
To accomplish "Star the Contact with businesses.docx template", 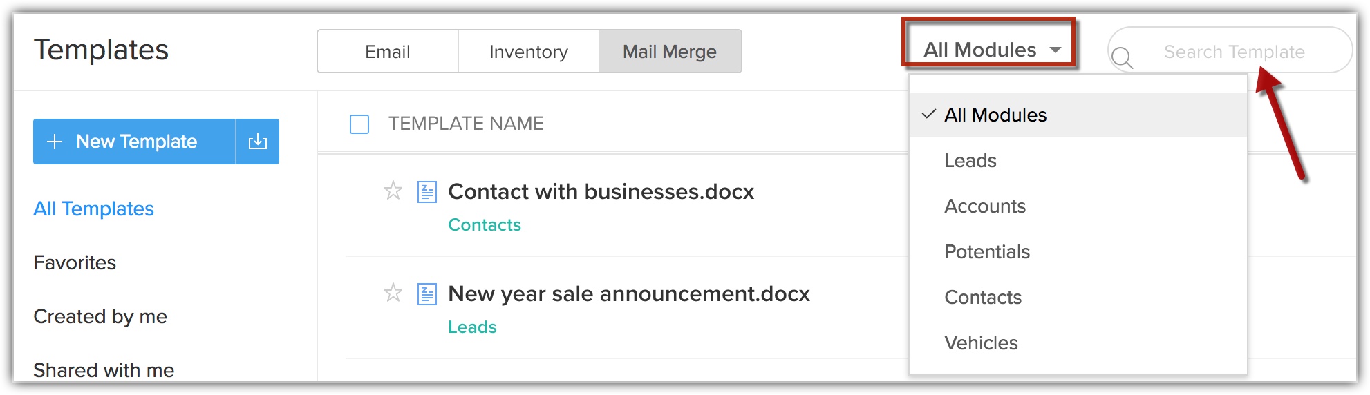I will click(393, 191).
